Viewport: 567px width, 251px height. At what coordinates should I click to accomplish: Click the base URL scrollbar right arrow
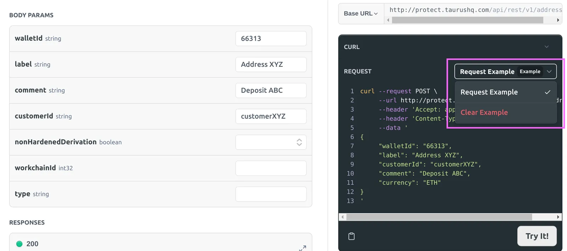click(558, 20)
